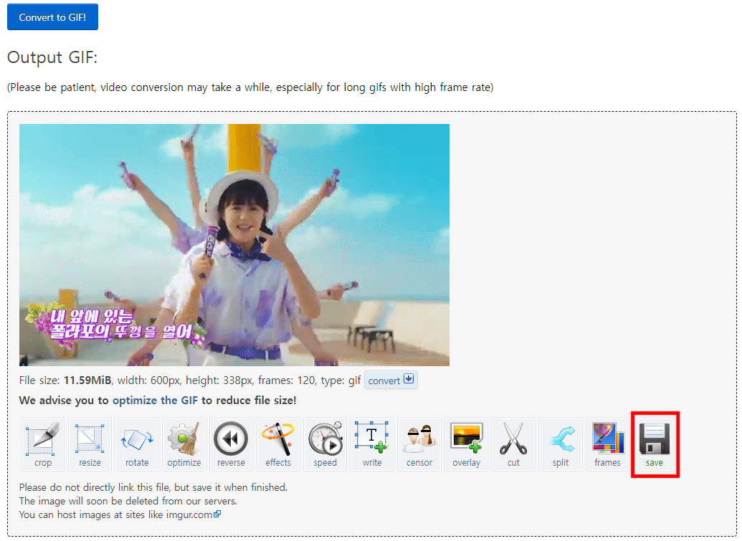Click the Output GIF: heading

tap(52, 58)
